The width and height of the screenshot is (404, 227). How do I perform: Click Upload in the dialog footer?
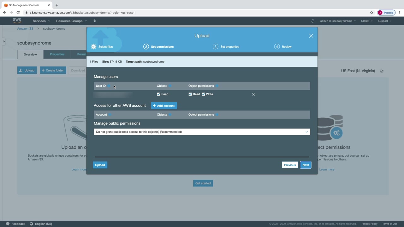100,165
